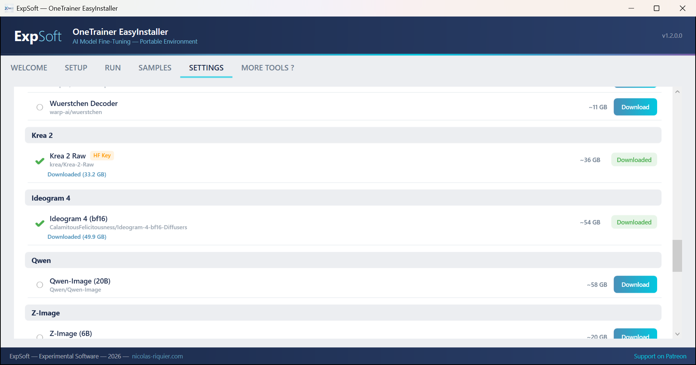Open the MORE TOOLS ? tab

[268, 68]
